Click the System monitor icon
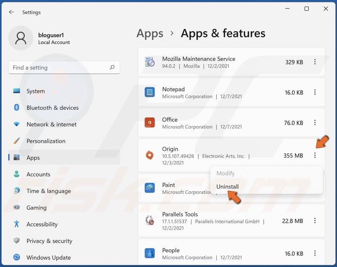 17,91
